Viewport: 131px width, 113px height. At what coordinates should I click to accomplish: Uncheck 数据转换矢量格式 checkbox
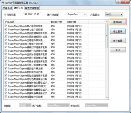pyautogui.click(x=6, y=82)
